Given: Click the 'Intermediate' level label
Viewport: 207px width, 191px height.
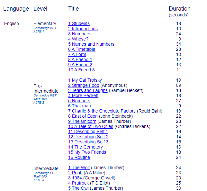Looking at the screenshot, I should point(46,169).
